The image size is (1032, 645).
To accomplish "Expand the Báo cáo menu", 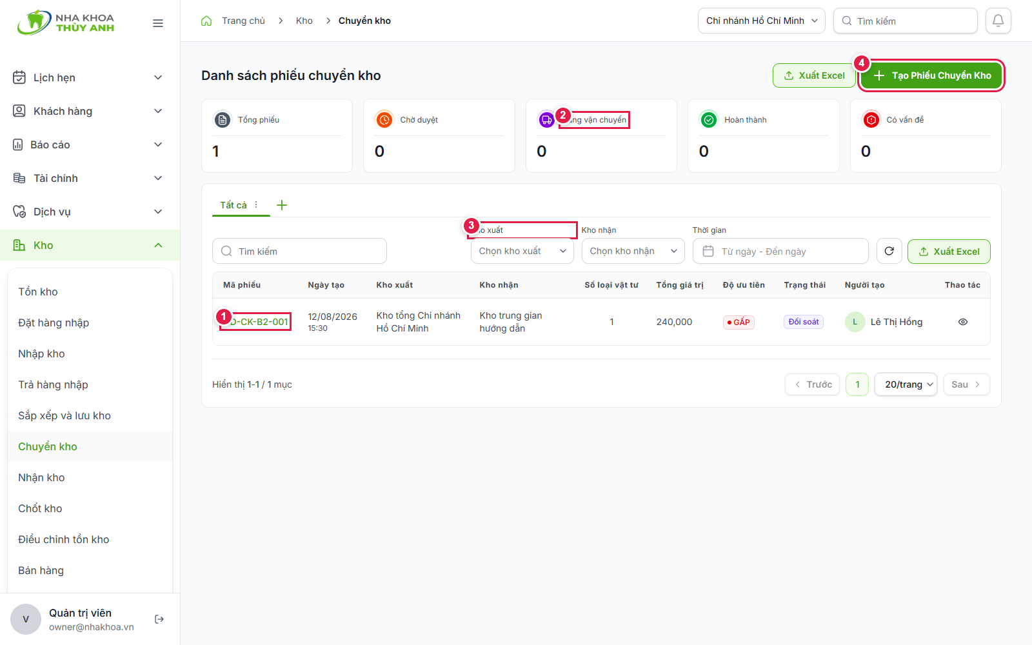I will coord(90,144).
